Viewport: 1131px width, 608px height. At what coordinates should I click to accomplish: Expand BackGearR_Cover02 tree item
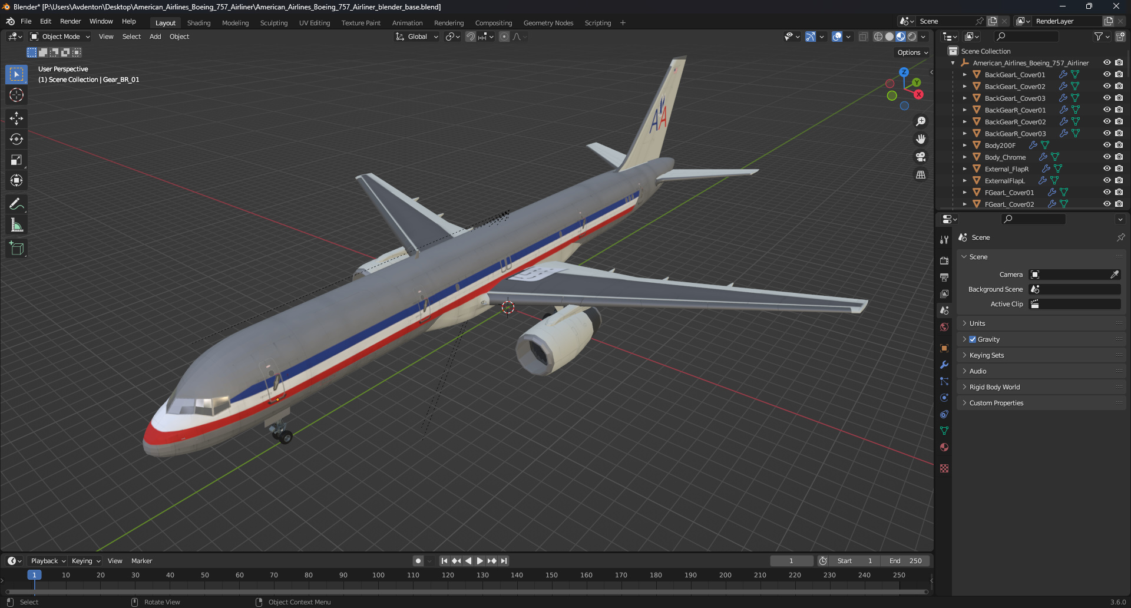pyautogui.click(x=964, y=122)
